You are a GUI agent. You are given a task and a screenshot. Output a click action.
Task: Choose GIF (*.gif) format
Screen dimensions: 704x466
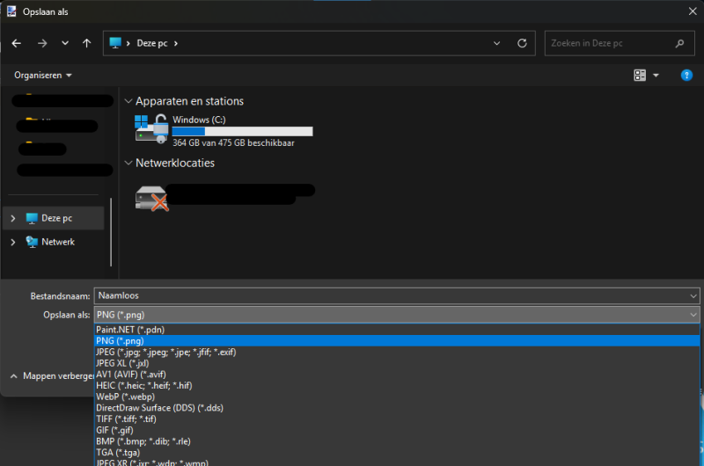pos(397,431)
